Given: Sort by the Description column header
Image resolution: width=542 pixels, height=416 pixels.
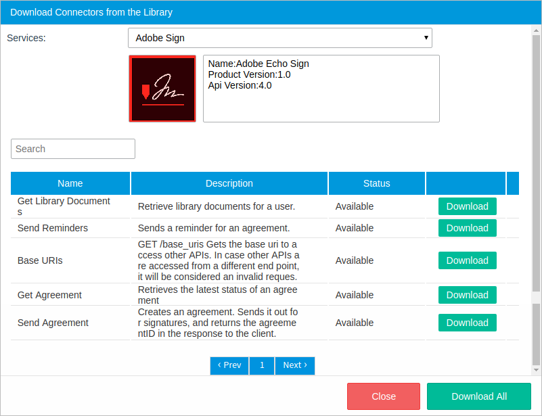Looking at the screenshot, I should pos(229,183).
